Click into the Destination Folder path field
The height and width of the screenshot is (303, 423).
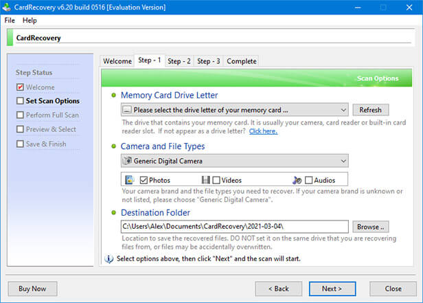tap(234, 226)
